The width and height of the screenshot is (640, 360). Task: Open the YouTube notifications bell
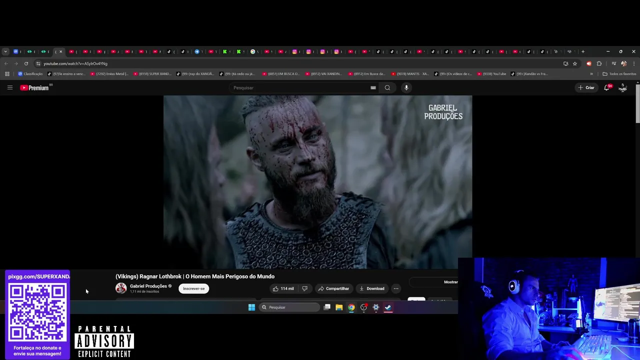click(607, 87)
